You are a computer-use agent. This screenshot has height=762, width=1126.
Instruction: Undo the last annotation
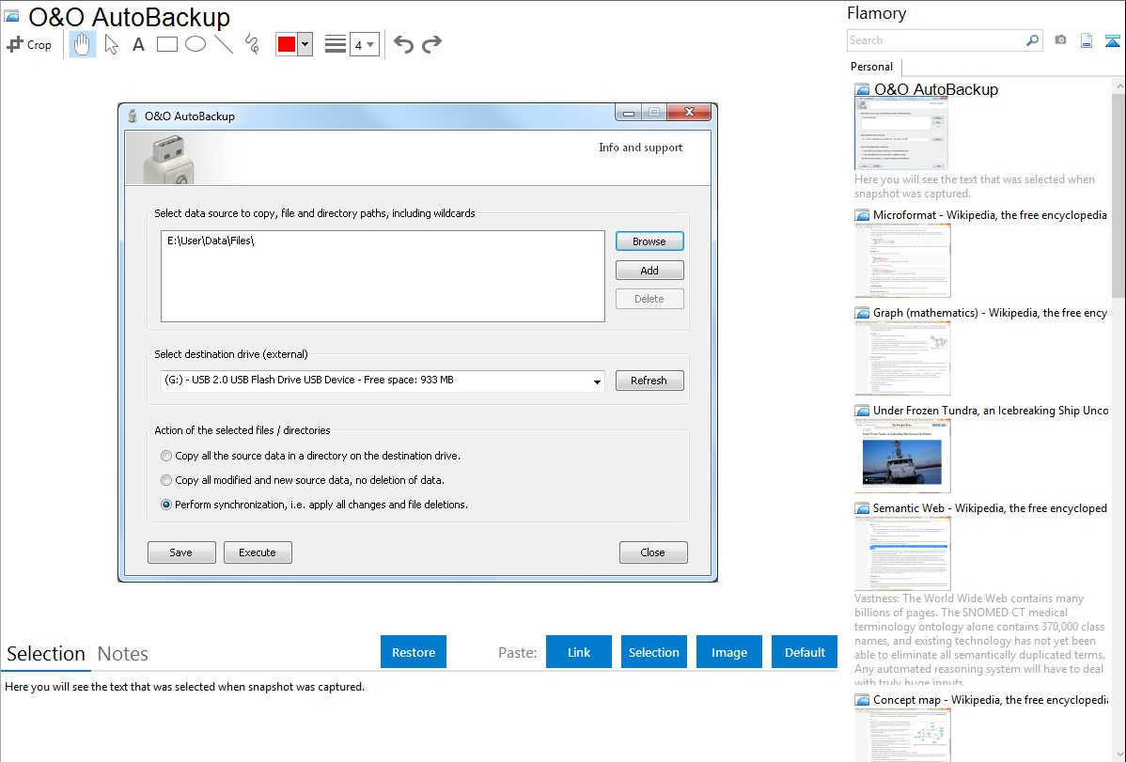click(403, 44)
